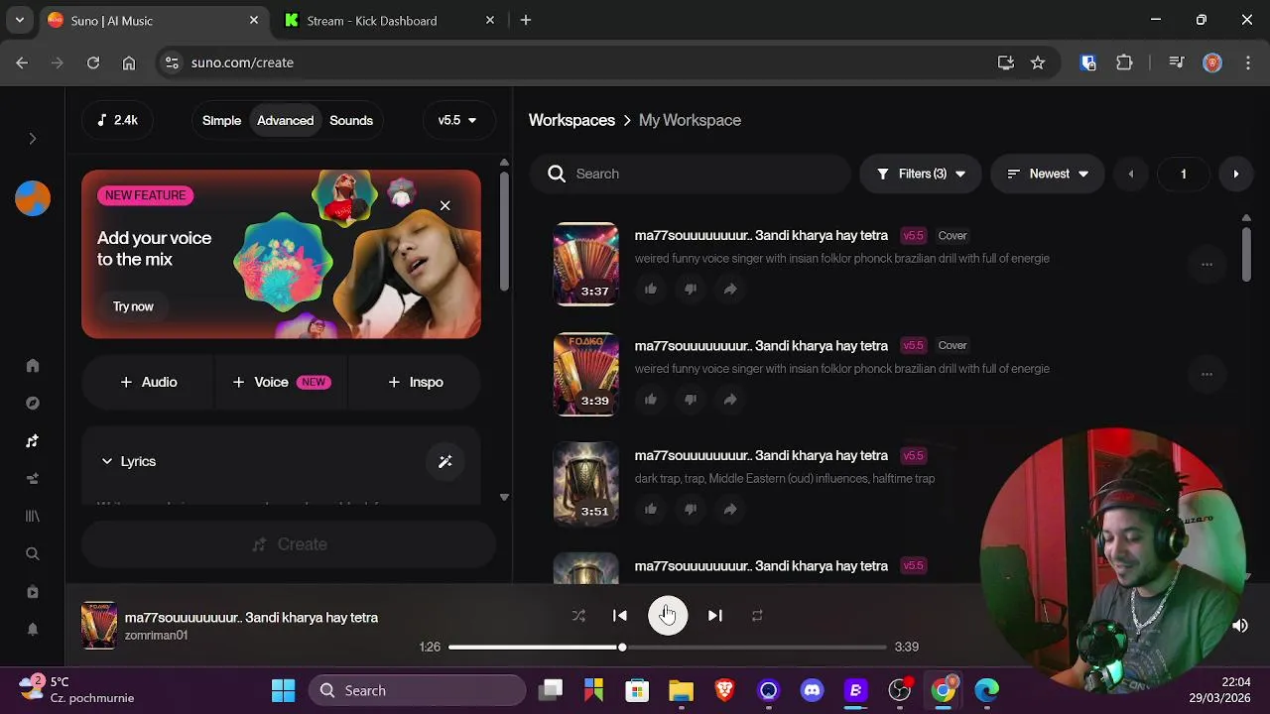Go to next page of songs
This screenshot has width=1270, height=714.
1235,174
